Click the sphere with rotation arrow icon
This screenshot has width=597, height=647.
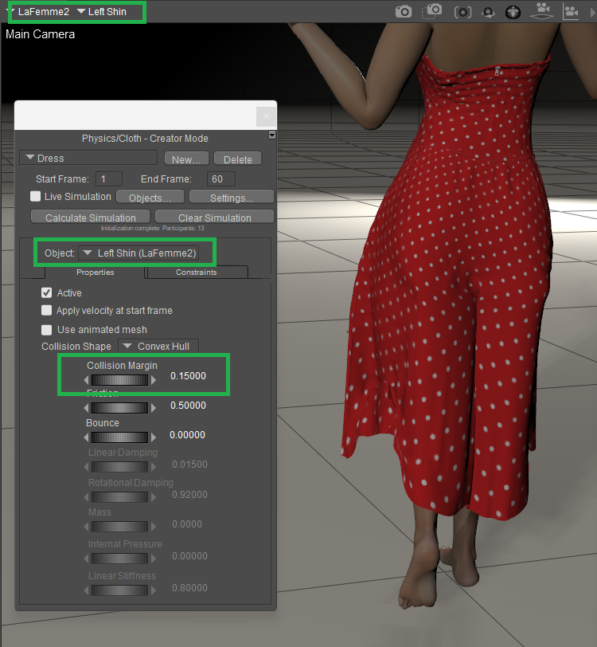click(x=488, y=12)
